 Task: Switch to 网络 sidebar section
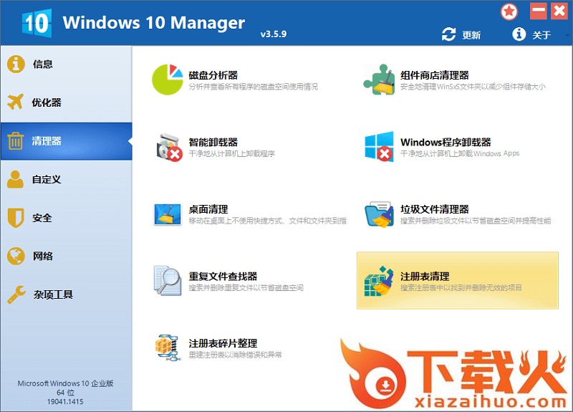(42, 256)
